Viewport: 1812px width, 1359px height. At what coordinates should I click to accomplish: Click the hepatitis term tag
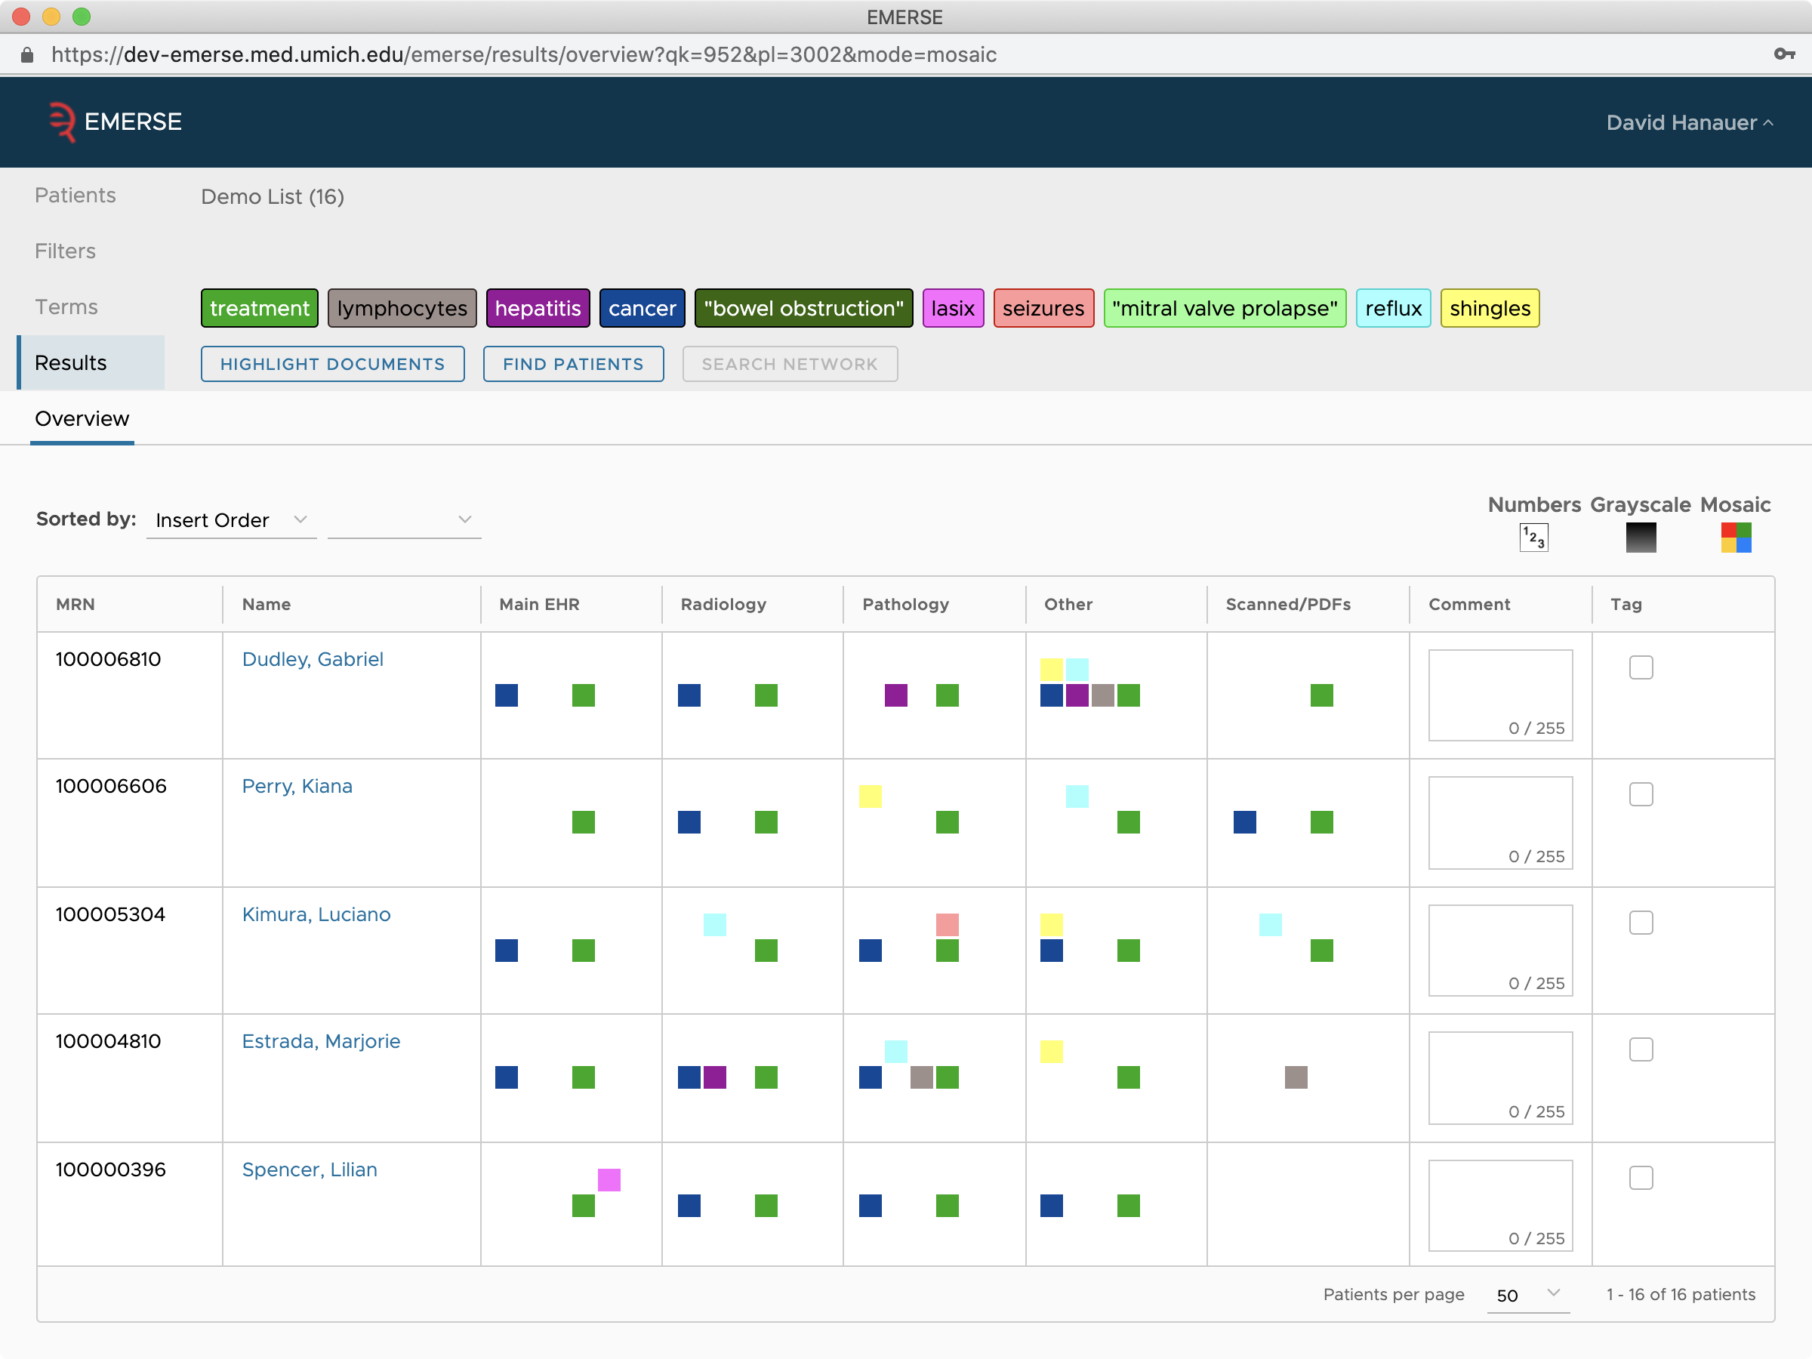click(x=538, y=308)
